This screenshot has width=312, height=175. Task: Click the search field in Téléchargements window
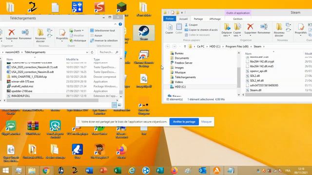109,52
